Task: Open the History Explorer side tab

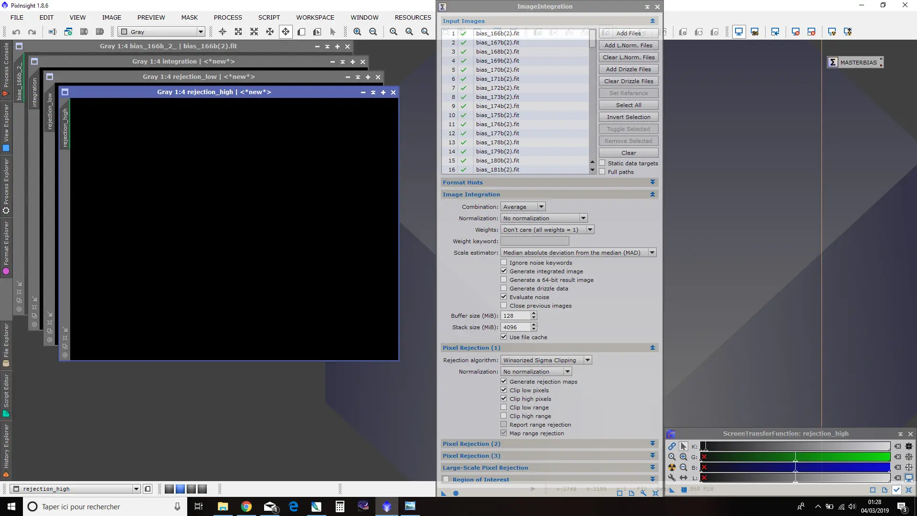Action: 6,451
